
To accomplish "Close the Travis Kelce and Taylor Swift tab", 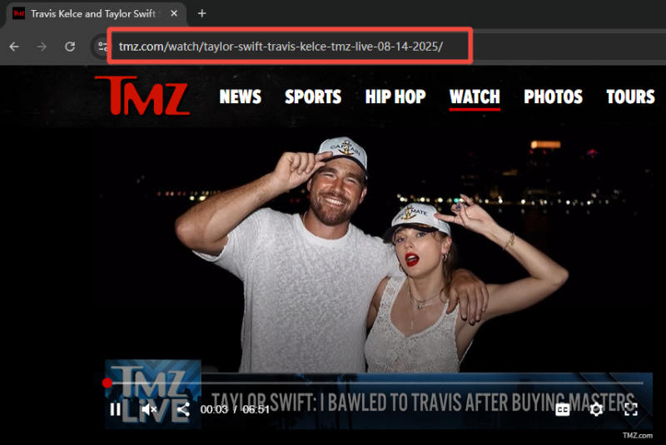I will click(174, 13).
